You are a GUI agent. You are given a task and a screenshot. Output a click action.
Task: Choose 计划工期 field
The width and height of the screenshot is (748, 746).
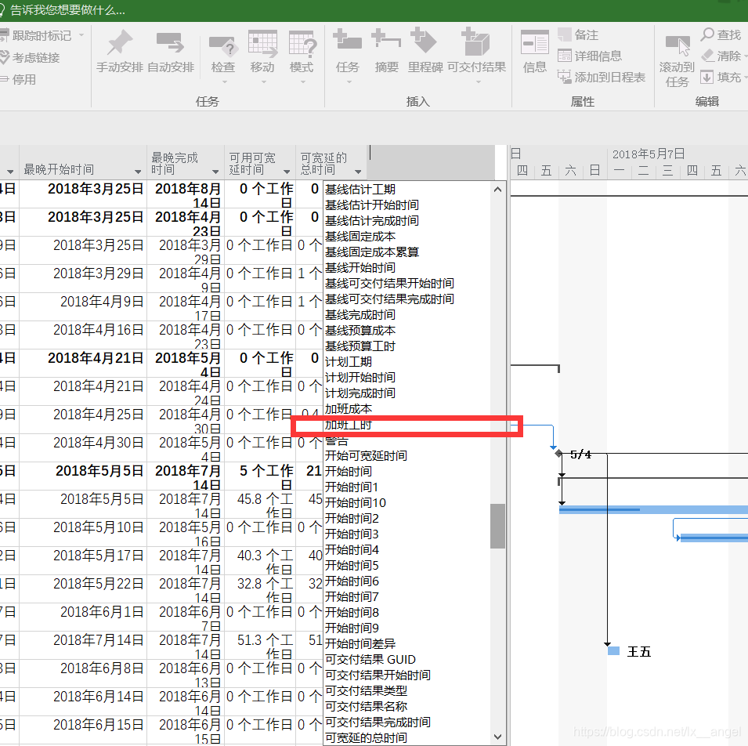pos(349,362)
